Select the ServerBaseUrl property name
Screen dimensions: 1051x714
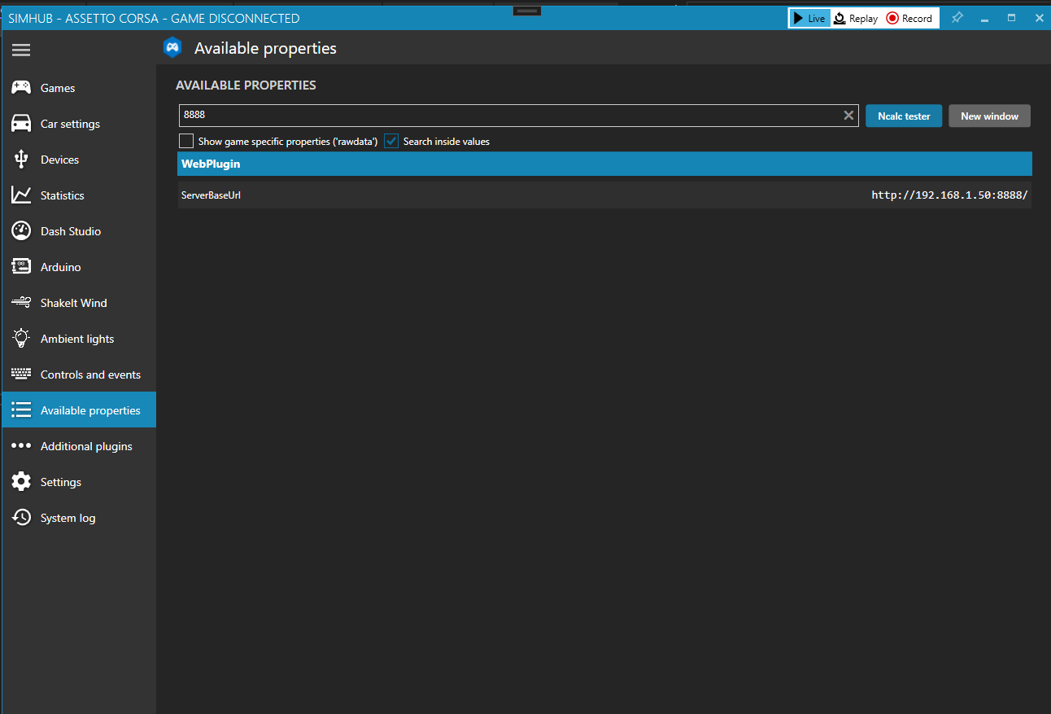[211, 195]
